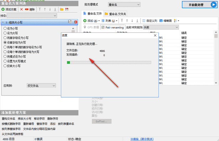Image resolution: width=219 pixels, height=141 pixels.
Task: Open the 批处理模式 重命名 dropdown
Action: (124, 5)
